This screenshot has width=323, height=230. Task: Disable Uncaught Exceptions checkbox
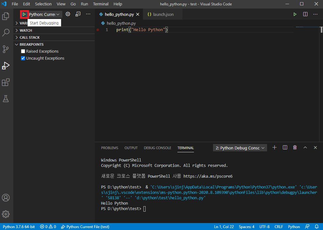click(x=23, y=58)
